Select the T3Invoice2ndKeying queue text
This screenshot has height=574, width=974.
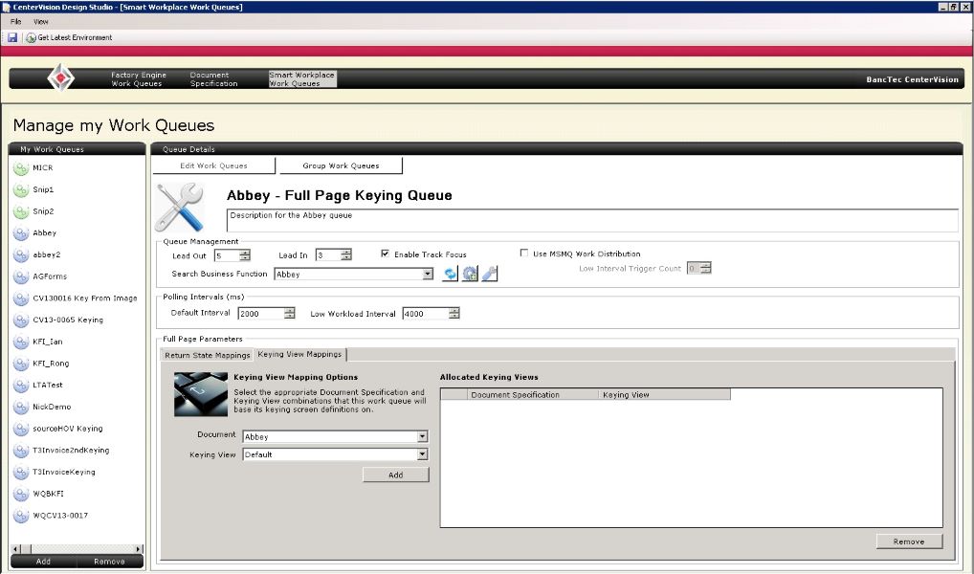(71, 451)
